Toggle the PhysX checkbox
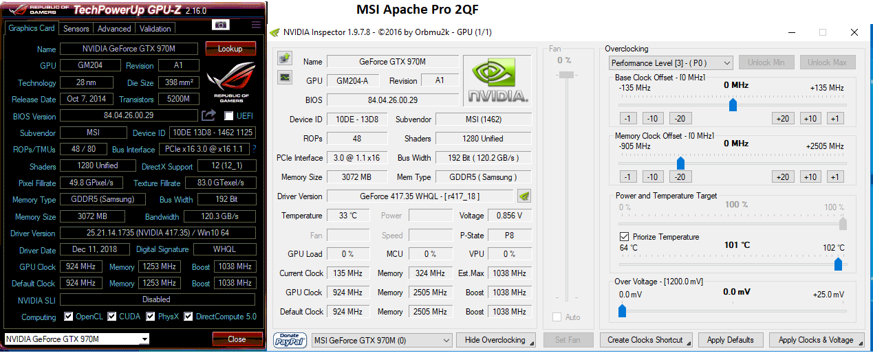 pos(151,317)
